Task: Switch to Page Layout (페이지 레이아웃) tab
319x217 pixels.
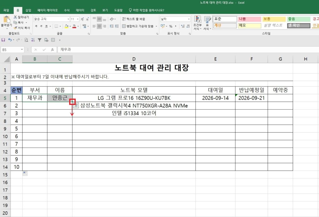Action: [47, 10]
